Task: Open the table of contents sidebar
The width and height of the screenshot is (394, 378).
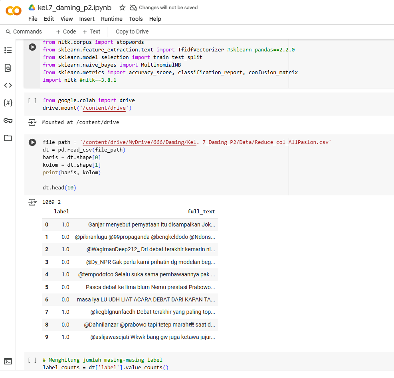Action: click(x=8, y=50)
